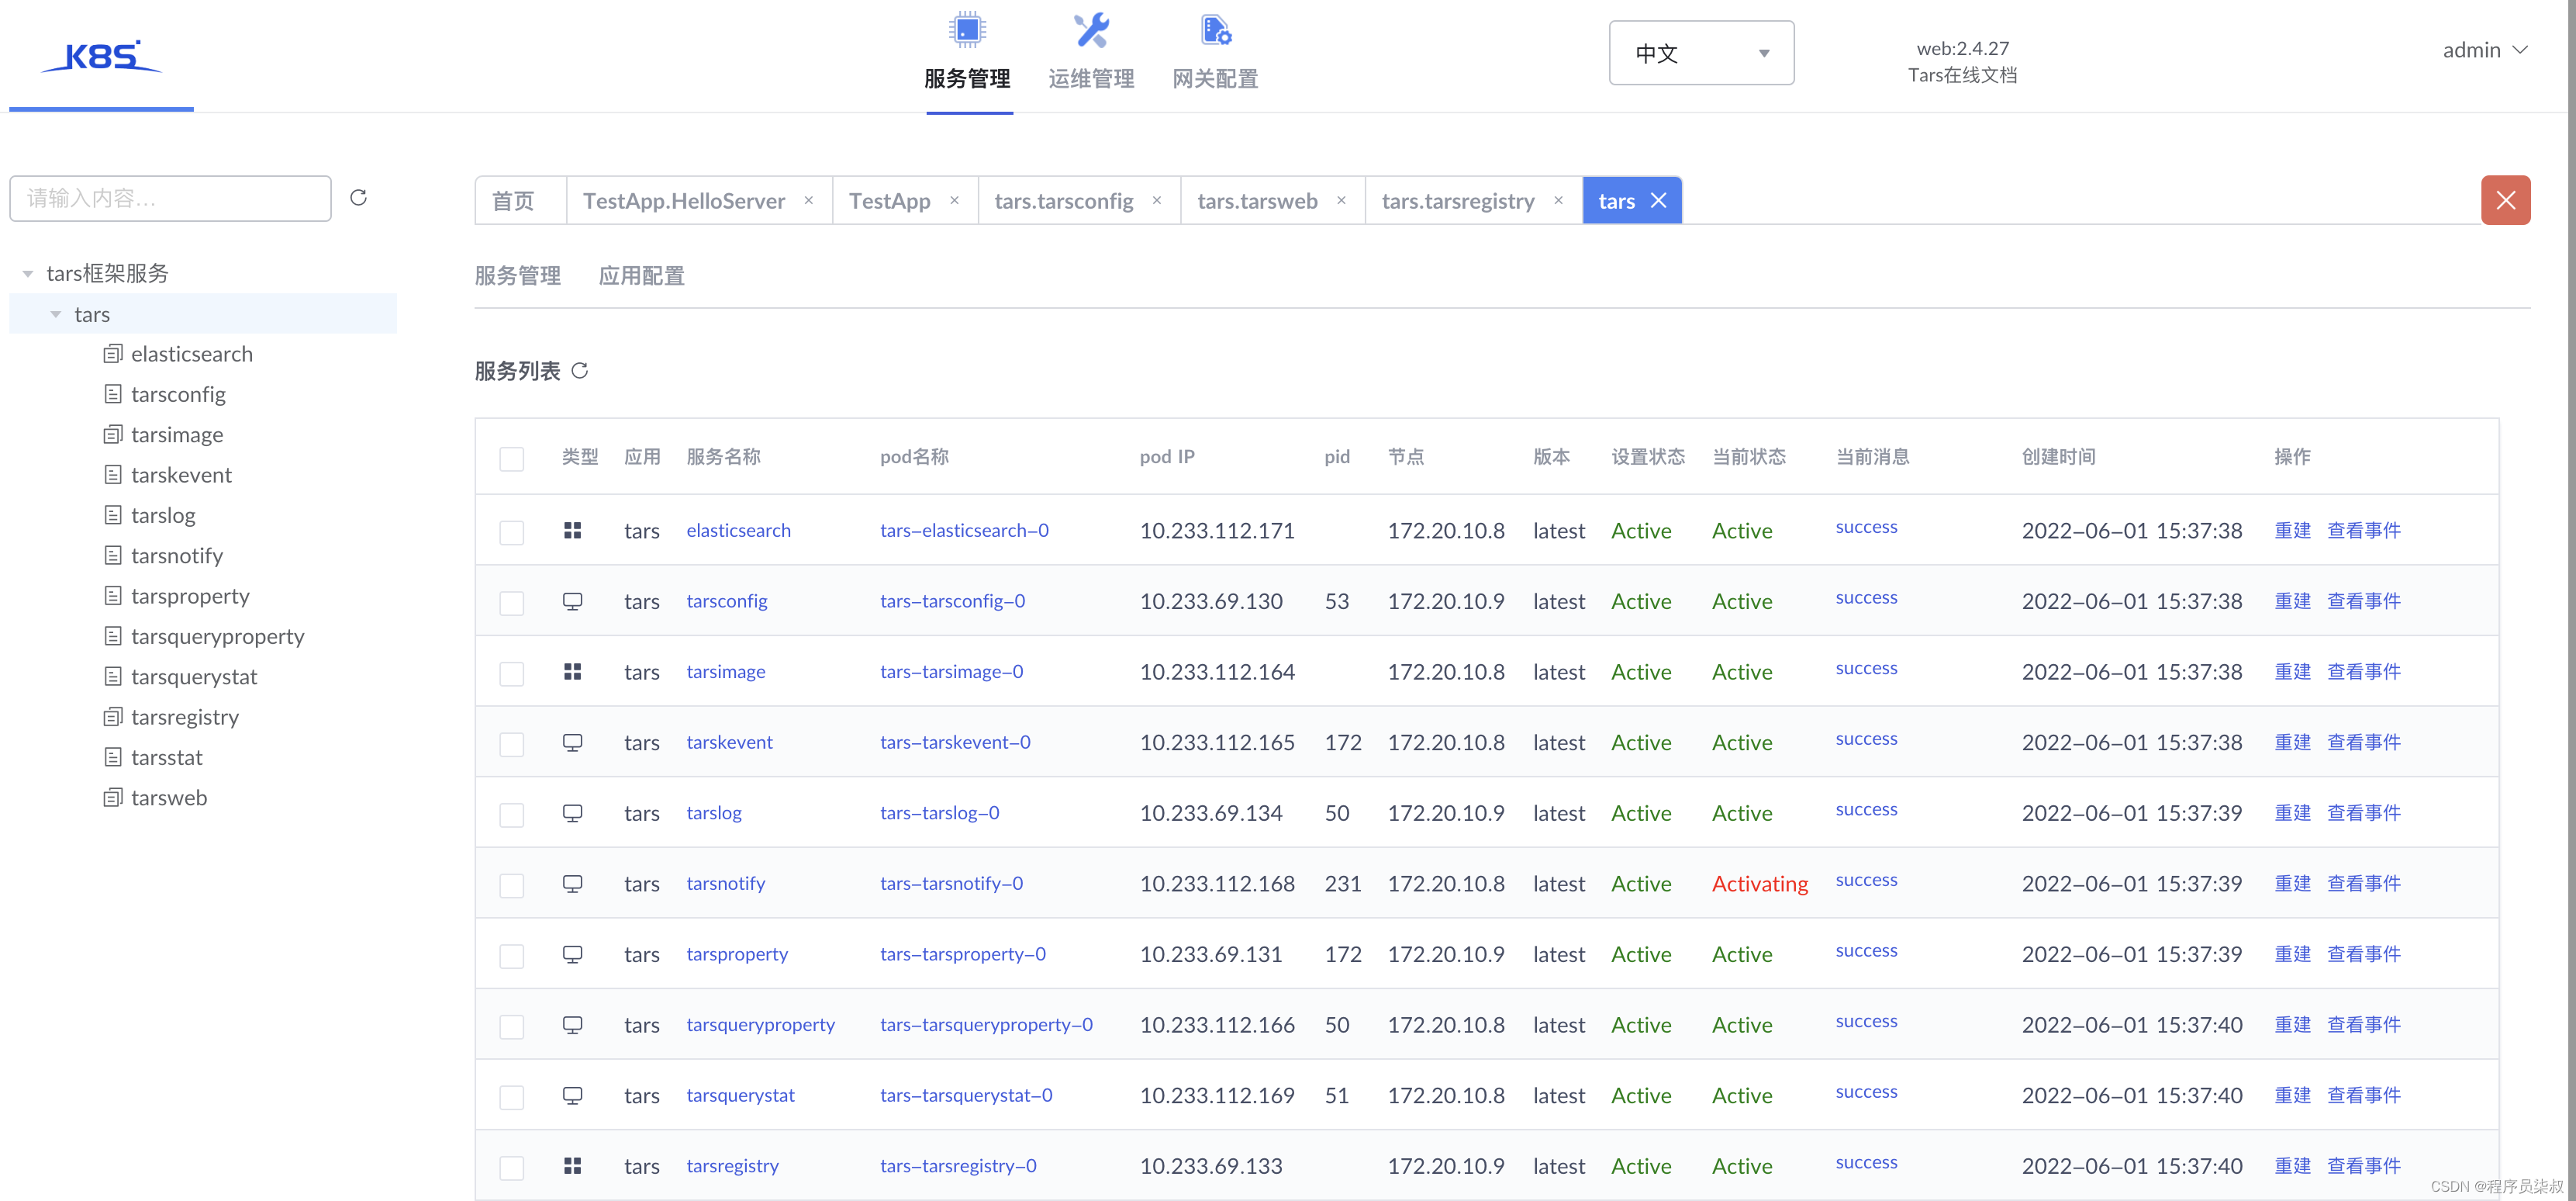Screen dimensions: 2576x1201
Task: Open 运维管理 wrench icon
Action: (x=1091, y=31)
